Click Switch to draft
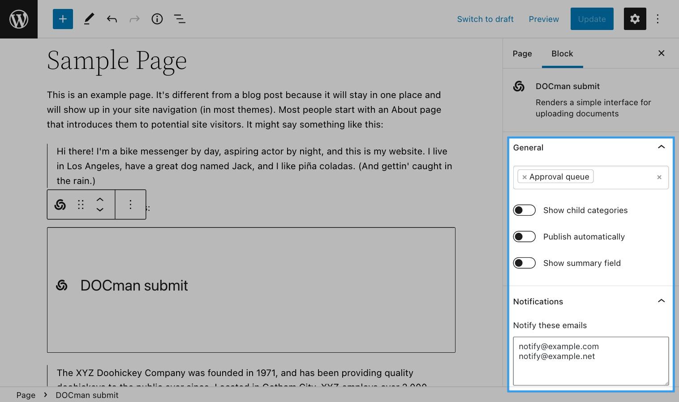This screenshot has height=402, width=679. tap(485, 19)
